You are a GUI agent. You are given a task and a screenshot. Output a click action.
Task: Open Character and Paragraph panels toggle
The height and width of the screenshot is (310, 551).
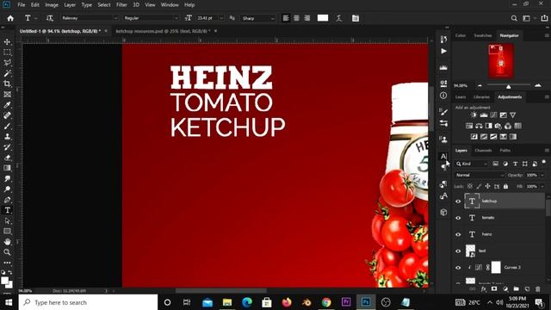[356, 18]
